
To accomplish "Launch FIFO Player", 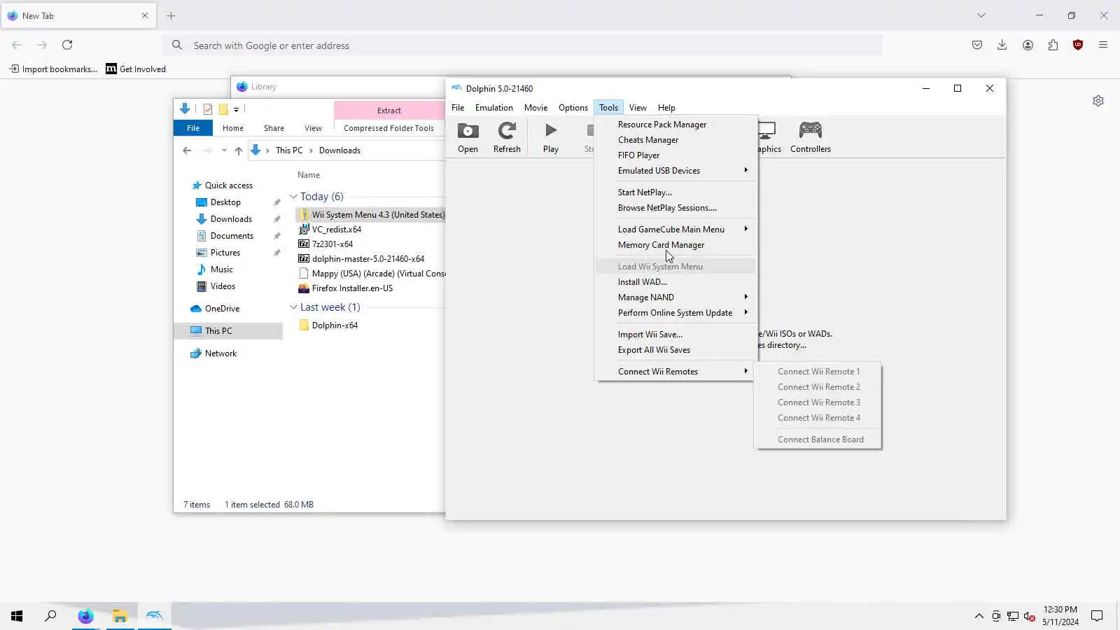I will (676, 155).
